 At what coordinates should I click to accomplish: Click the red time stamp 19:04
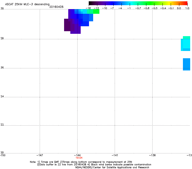coord(79,158)
